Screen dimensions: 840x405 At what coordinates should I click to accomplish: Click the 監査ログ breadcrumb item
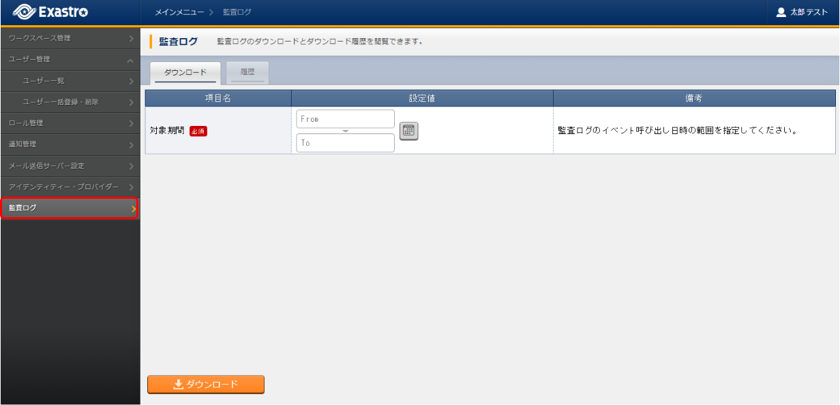[237, 13]
